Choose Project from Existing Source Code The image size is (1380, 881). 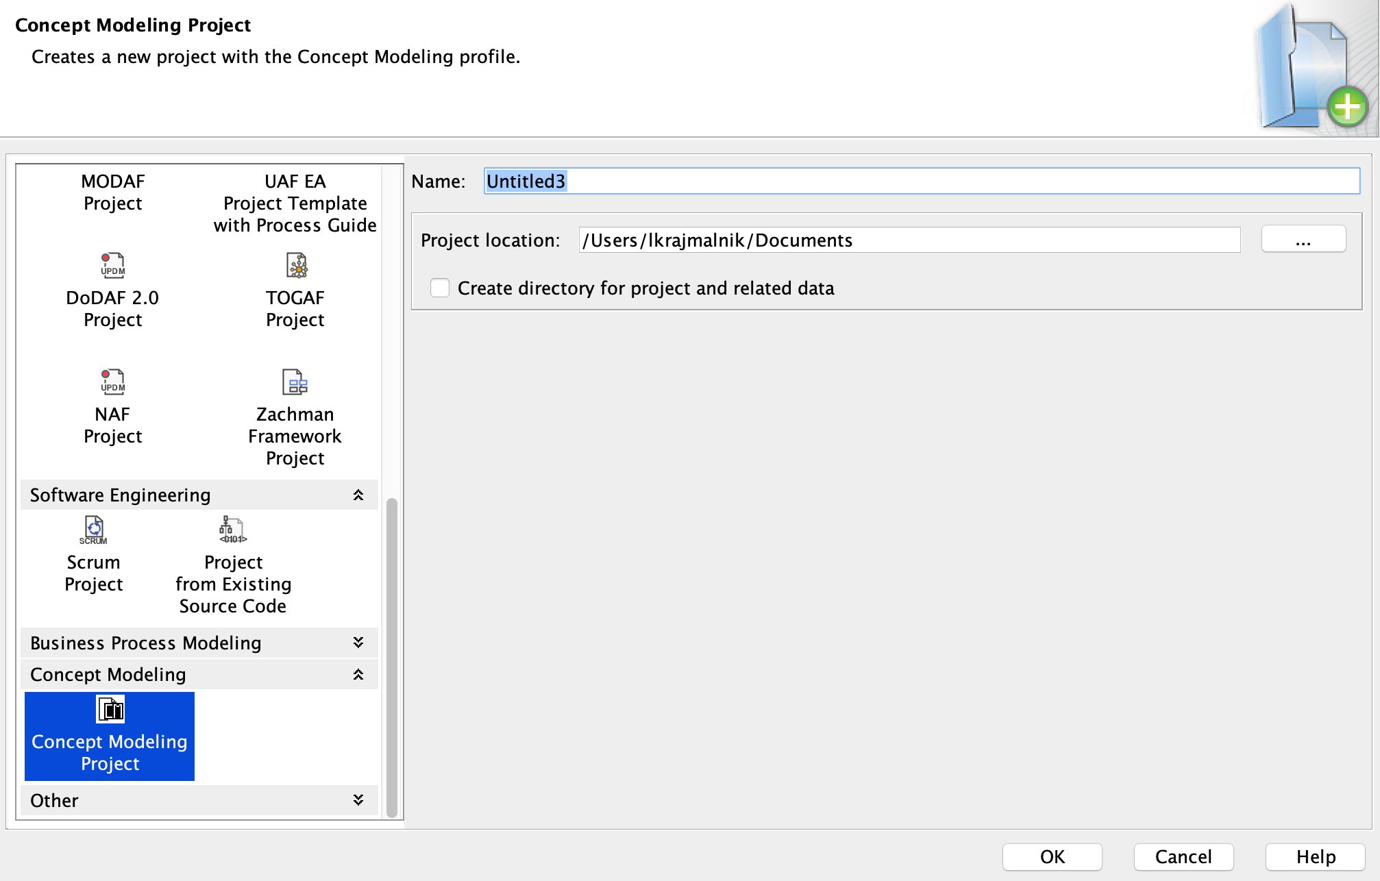point(232,551)
